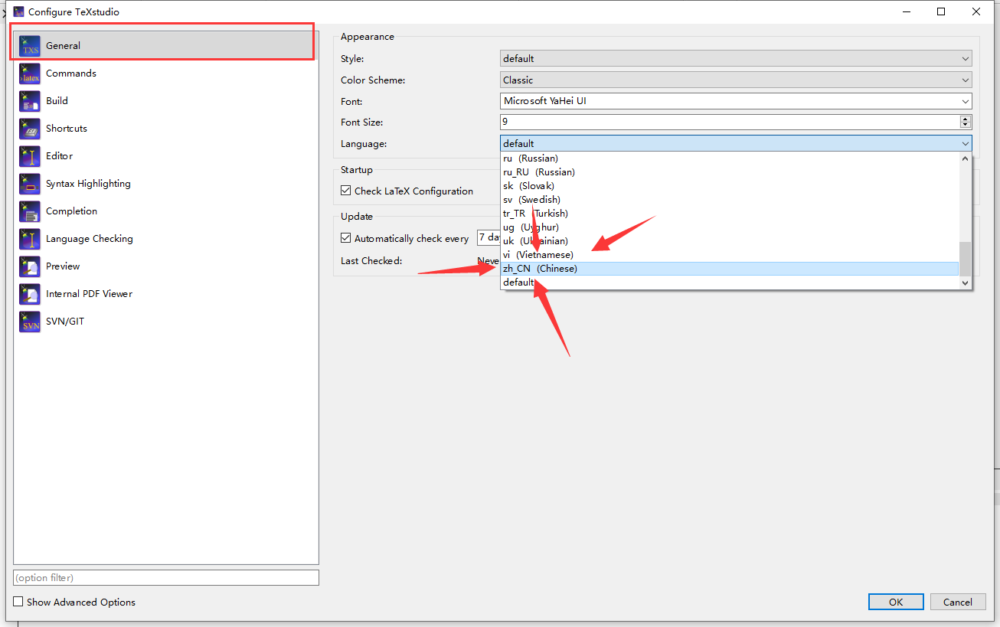
Task: Collapse the Language dropdown
Action: (x=736, y=143)
